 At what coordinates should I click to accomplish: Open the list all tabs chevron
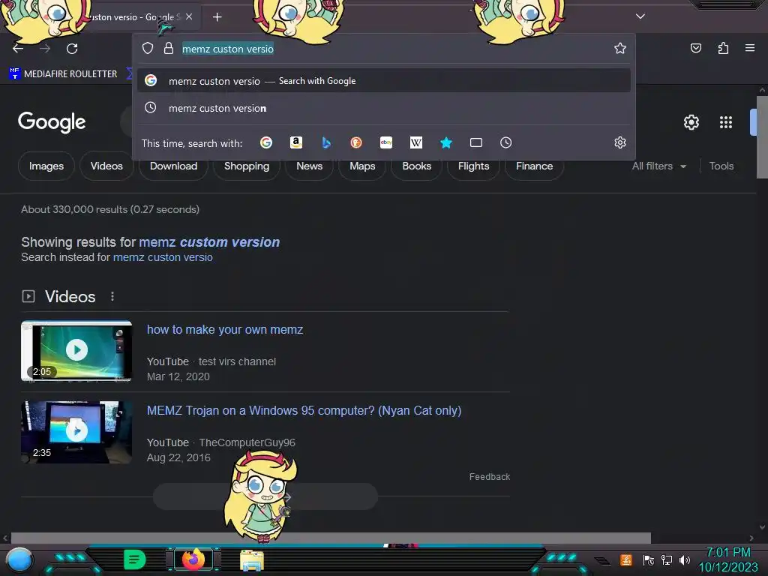coord(640,16)
